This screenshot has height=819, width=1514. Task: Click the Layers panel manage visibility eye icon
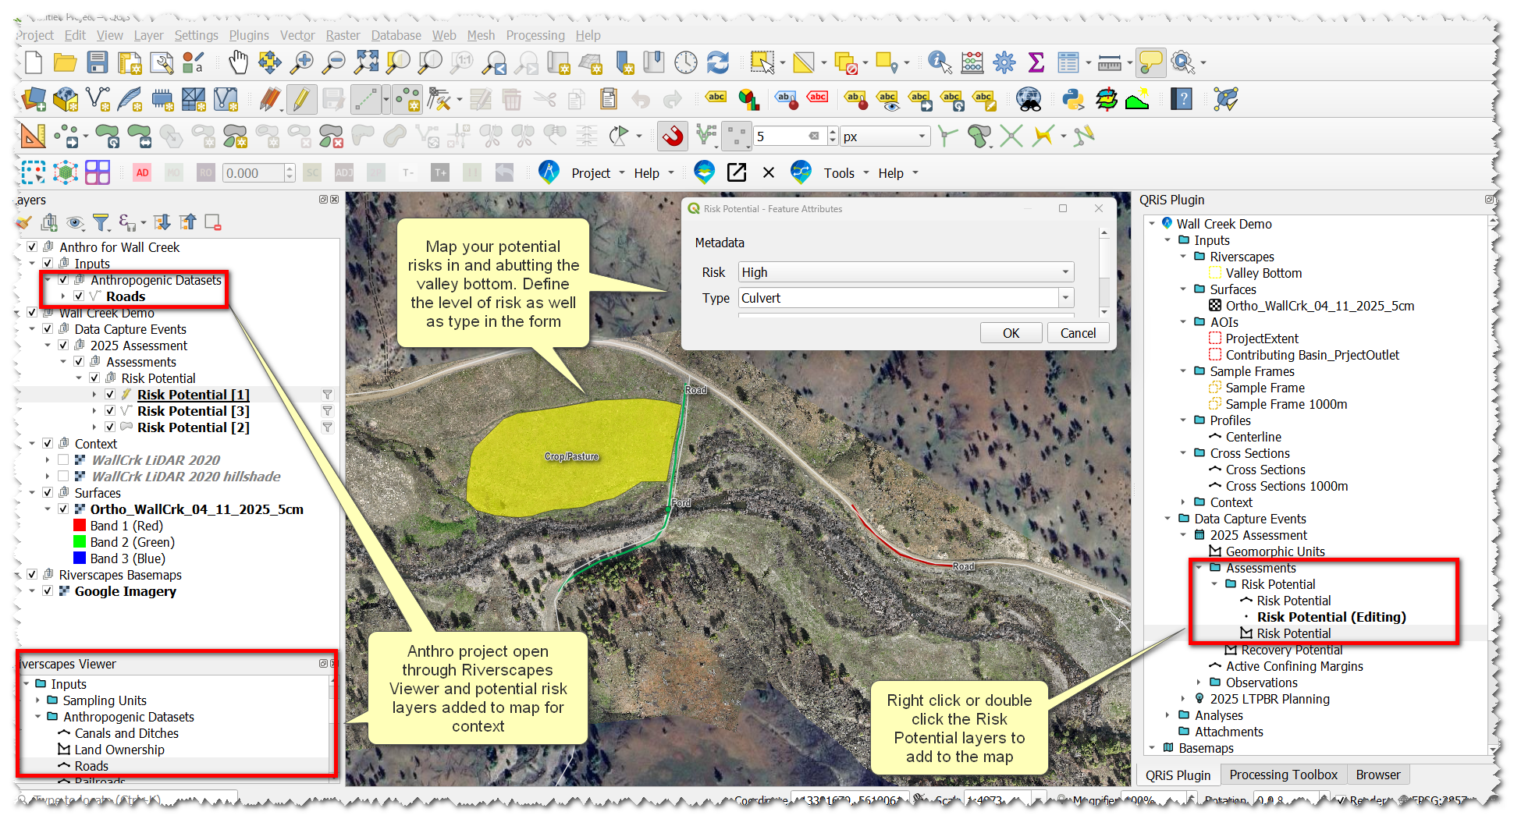[x=75, y=223]
